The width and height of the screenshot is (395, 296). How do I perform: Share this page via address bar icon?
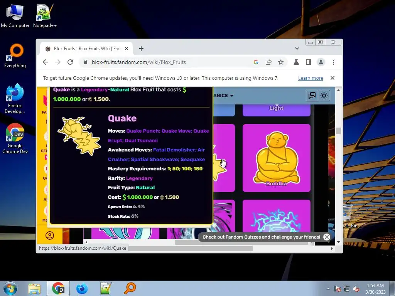coord(268,62)
